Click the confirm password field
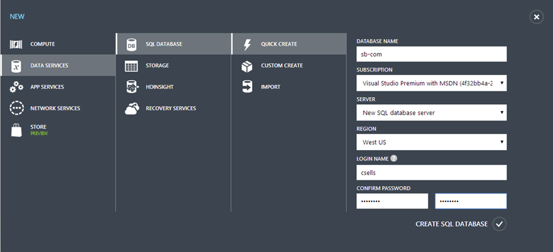 (471, 201)
